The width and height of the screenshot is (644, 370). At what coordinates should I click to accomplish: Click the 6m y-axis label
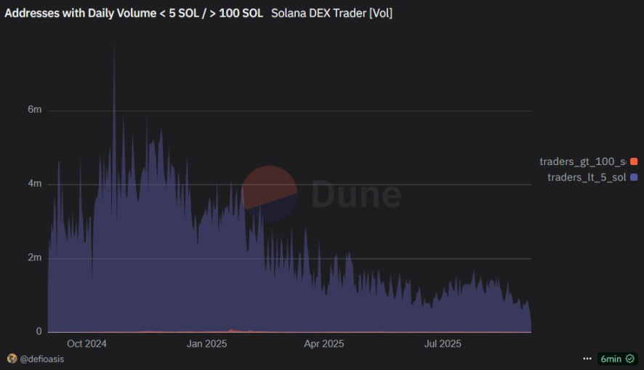click(34, 110)
